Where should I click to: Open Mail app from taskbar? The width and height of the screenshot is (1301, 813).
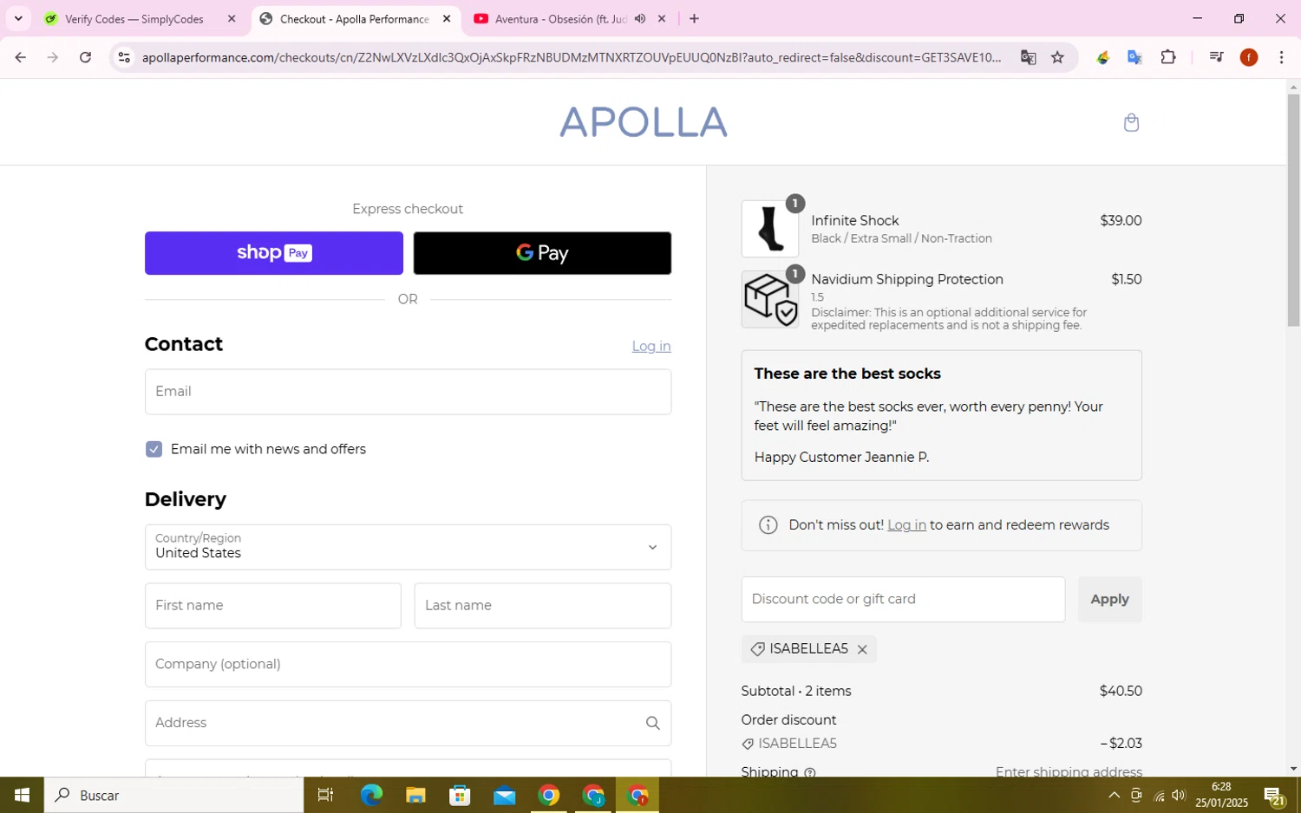pos(504,795)
